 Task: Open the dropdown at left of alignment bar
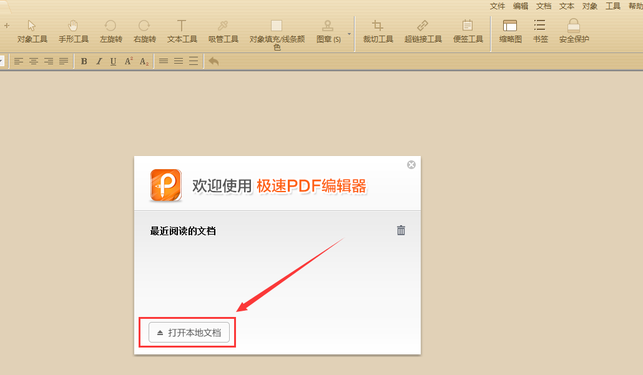pos(2,61)
